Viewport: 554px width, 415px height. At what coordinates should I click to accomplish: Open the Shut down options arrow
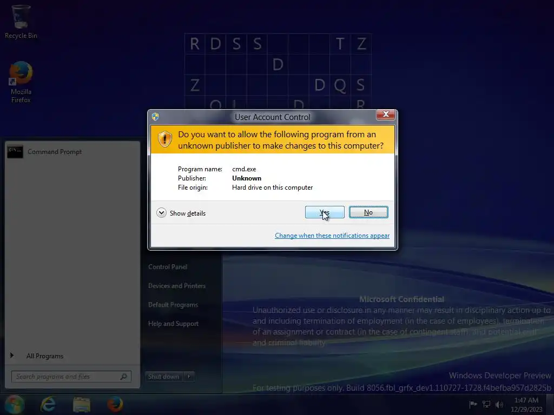189,377
